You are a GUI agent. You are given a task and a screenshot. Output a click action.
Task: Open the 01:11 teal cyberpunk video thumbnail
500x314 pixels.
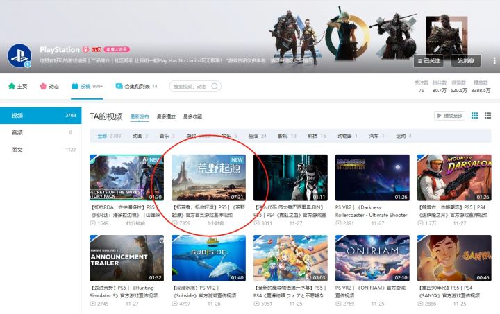click(x=290, y=177)
